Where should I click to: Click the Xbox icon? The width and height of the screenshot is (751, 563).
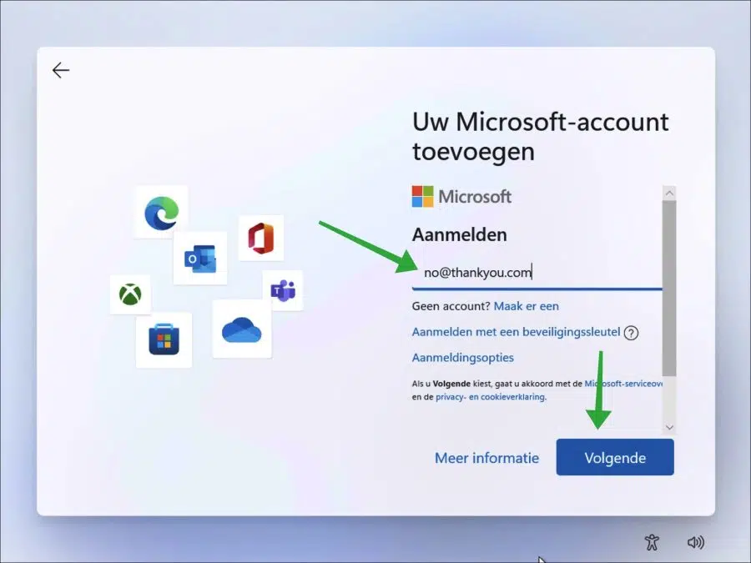(x=130, y=294)
